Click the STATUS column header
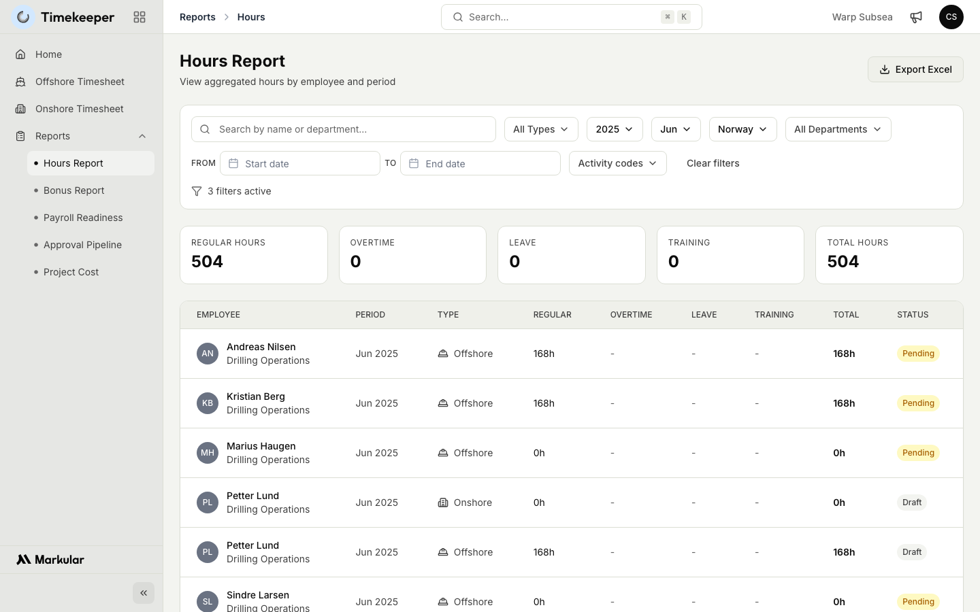 913,315
